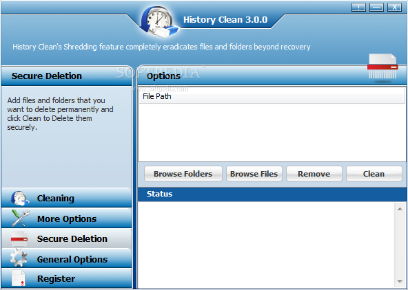Close the History Clean window
The height and width of the screenshot is (290, 408).
pos(394,8)
